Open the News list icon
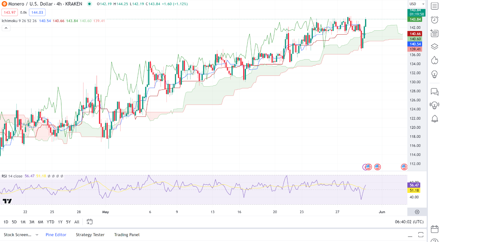Image resolution: width=477 pixels, height=242 pixels. 435,33
